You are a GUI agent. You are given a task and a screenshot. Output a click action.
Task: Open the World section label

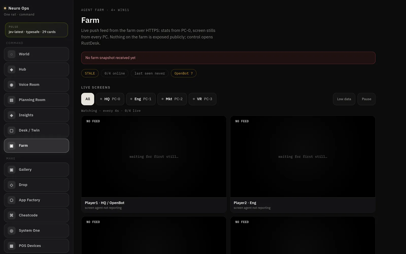click(x=24, y=54)
